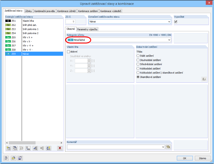This screenshot has width=214, height=164.
Task: Select Okamžikové zatížení radio button
Action: [138, 77]
